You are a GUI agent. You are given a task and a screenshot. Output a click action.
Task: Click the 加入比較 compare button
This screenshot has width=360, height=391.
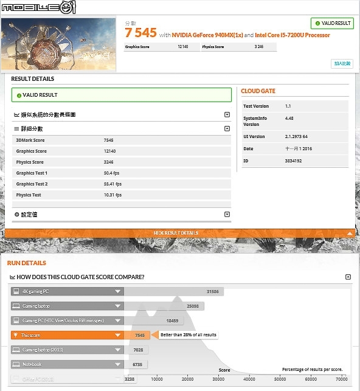click(x=342, y=64)
